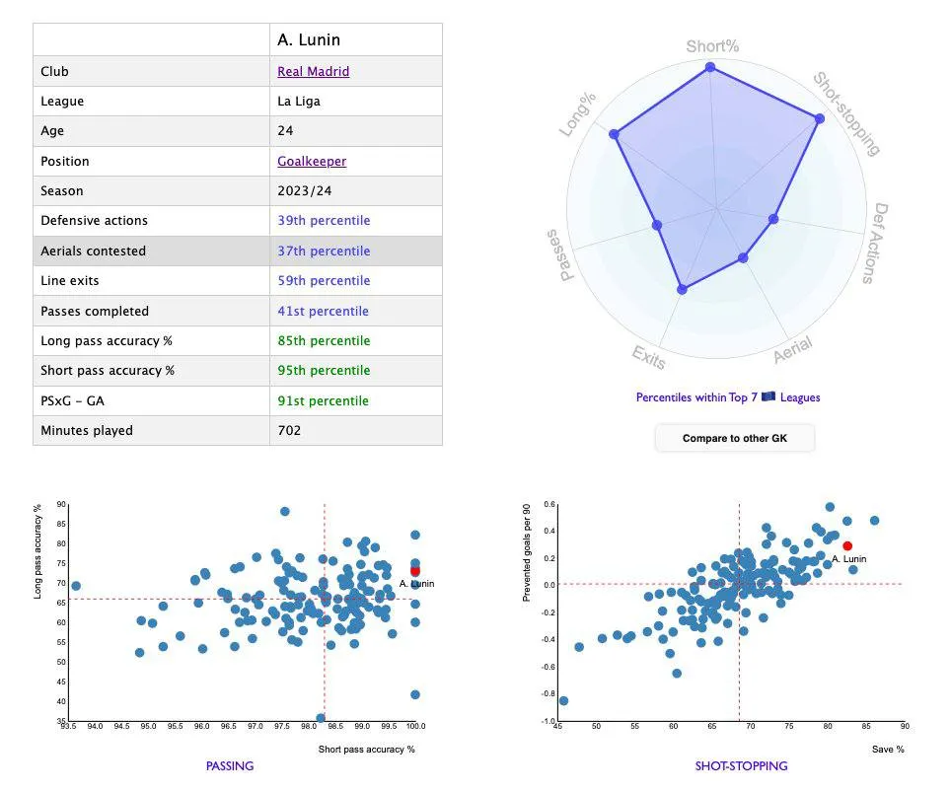Image resolution: width=951 pixels, height=791 pixels.
Task: Select the 39th percentile Defensive actions value
Action: (x=324, y=221)
